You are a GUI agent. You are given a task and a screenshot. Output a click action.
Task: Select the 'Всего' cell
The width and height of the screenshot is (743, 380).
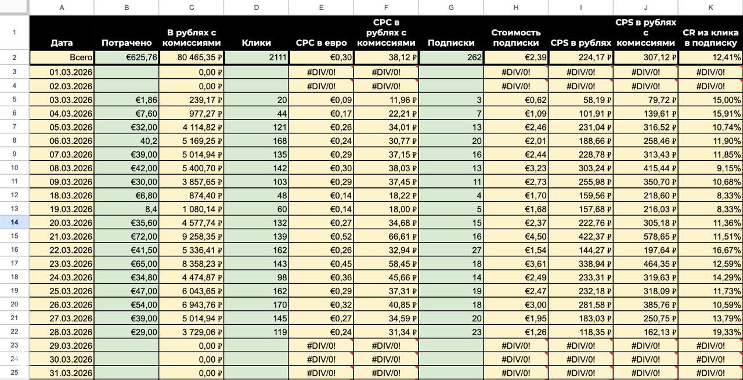point(62,57)
